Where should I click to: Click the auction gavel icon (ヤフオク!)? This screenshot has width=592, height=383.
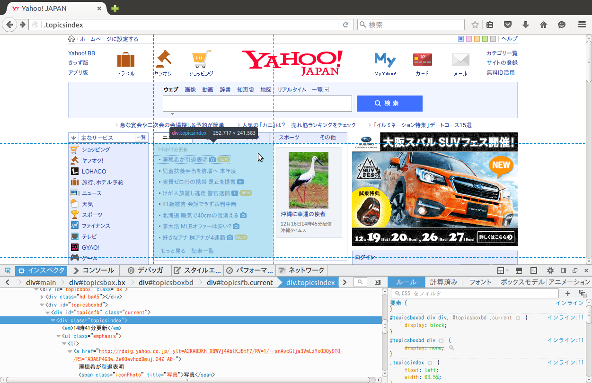coord(164,59)
